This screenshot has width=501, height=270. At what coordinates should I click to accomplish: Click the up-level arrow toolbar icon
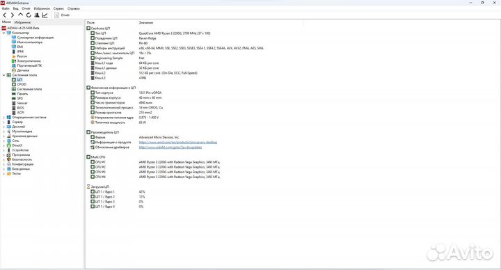tap(20, 15)
